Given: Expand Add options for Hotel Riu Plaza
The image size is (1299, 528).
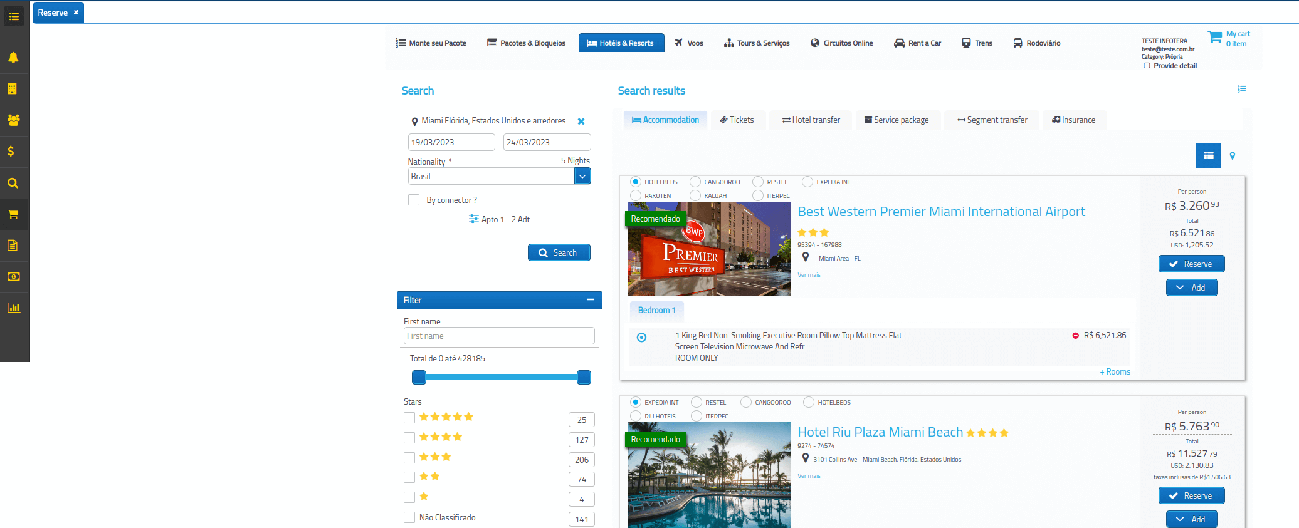Looking at the screenshot, I should (1192, 519).
